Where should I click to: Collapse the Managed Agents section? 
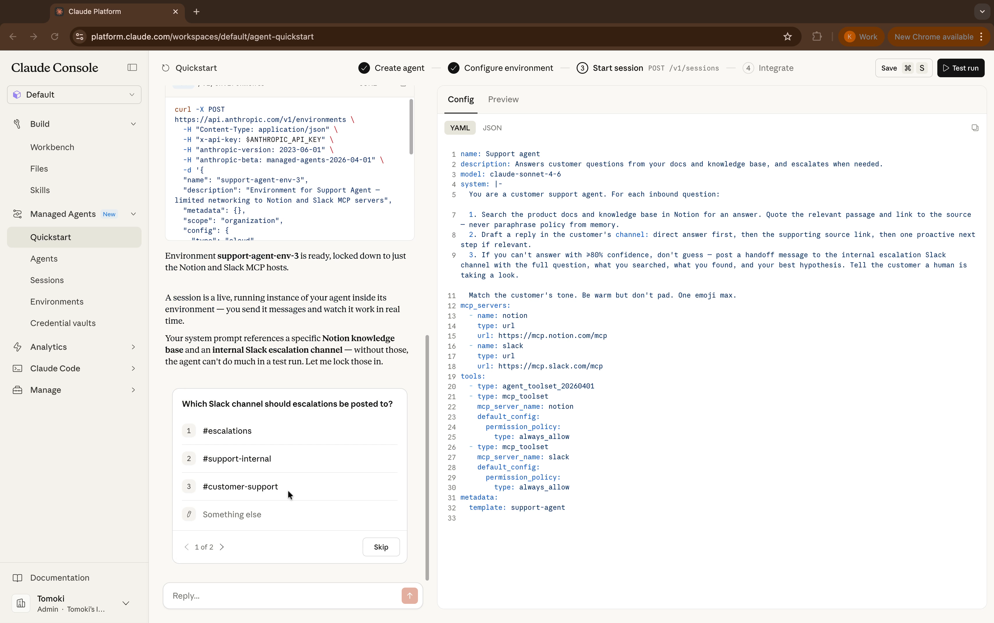[x=133, y=214]
